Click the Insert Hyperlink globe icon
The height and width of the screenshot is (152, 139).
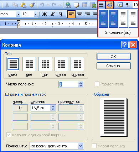point(68,5)
